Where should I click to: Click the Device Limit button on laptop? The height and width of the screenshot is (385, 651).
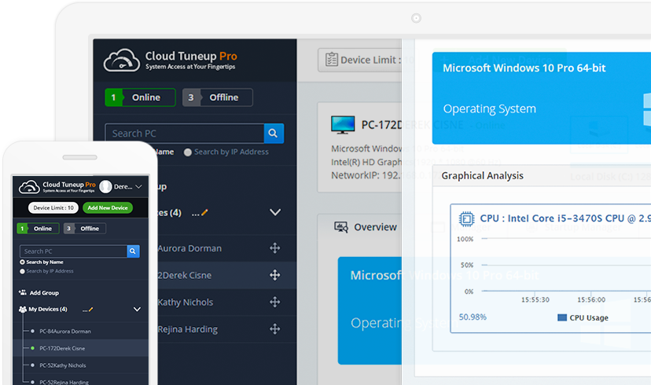coord(360,60)
